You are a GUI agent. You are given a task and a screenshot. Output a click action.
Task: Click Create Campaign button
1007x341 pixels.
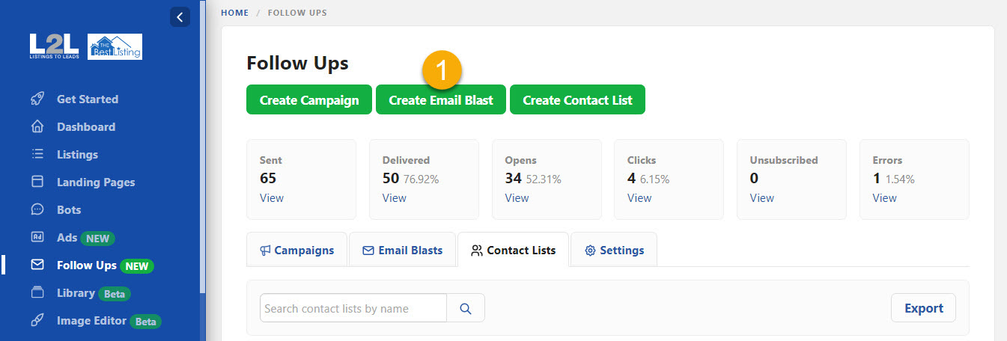pyautogui.click(x=309, y=99)
